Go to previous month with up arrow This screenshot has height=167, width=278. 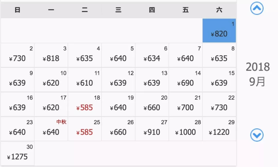257,8
